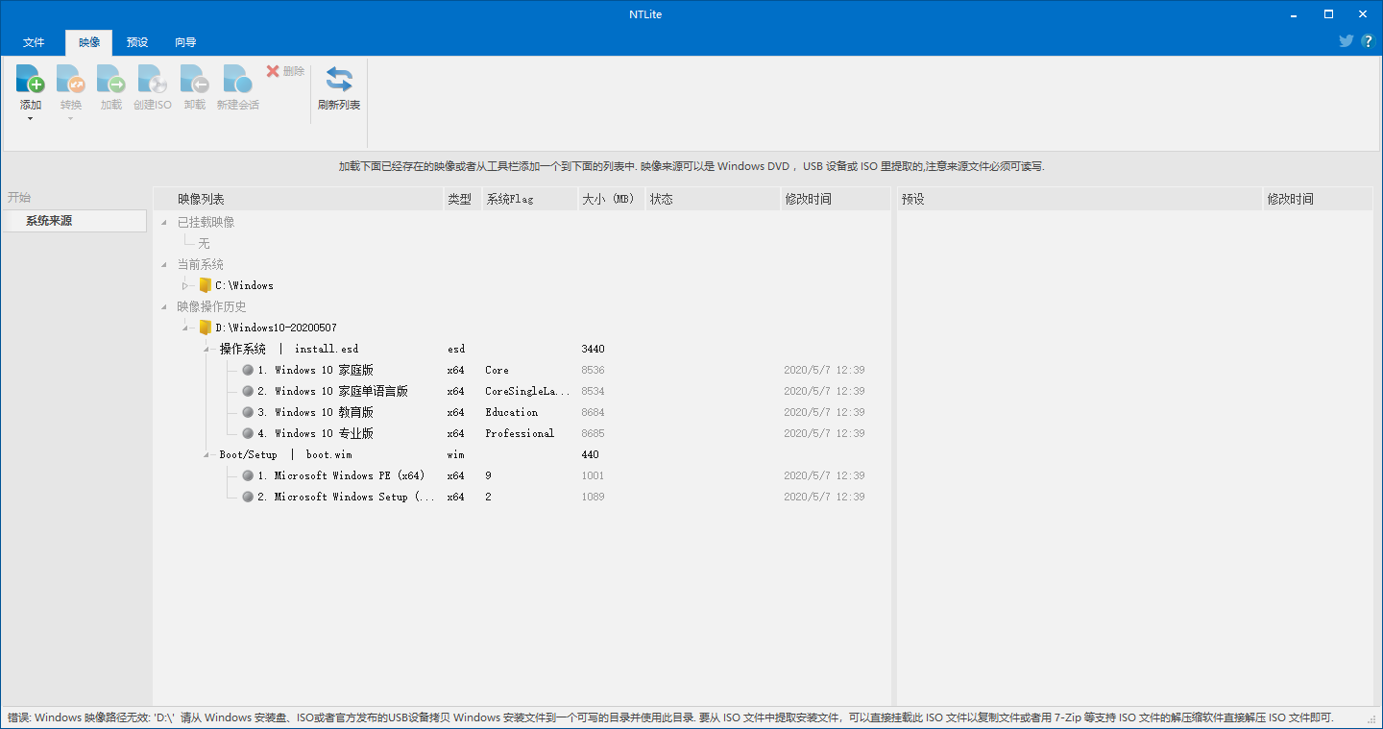Select 系统来源 in the left sidebar

pos(75,221)
